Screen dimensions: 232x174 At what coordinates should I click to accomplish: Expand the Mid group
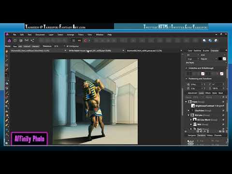(191, 124)
